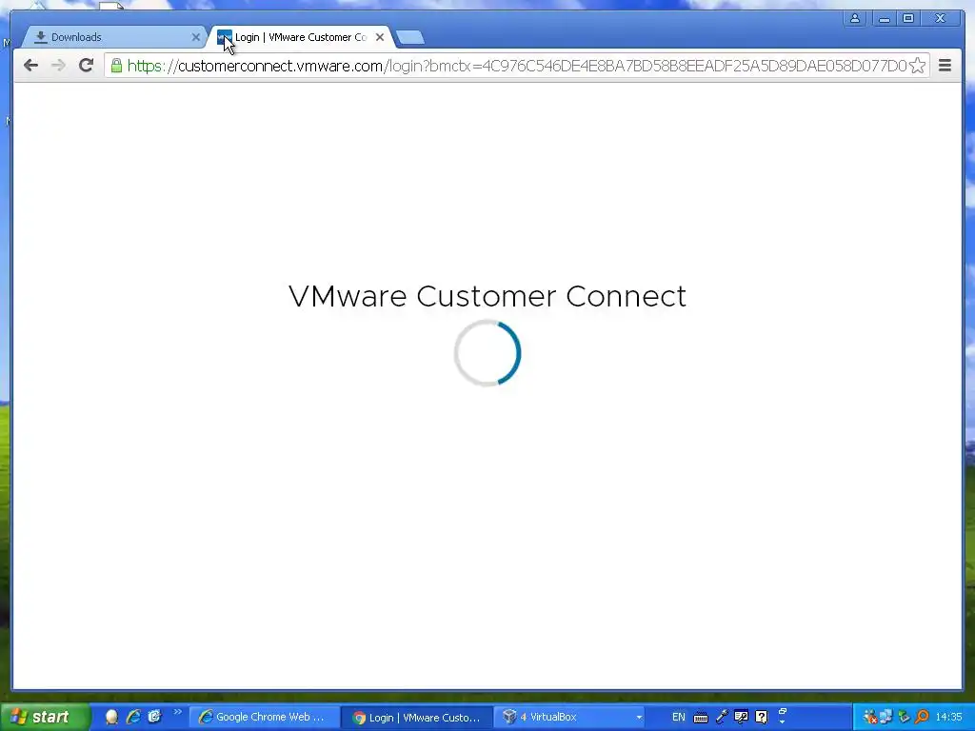975x731 pixels.
Task: Click the forward navigation arrow
Action: click(58, 66)
